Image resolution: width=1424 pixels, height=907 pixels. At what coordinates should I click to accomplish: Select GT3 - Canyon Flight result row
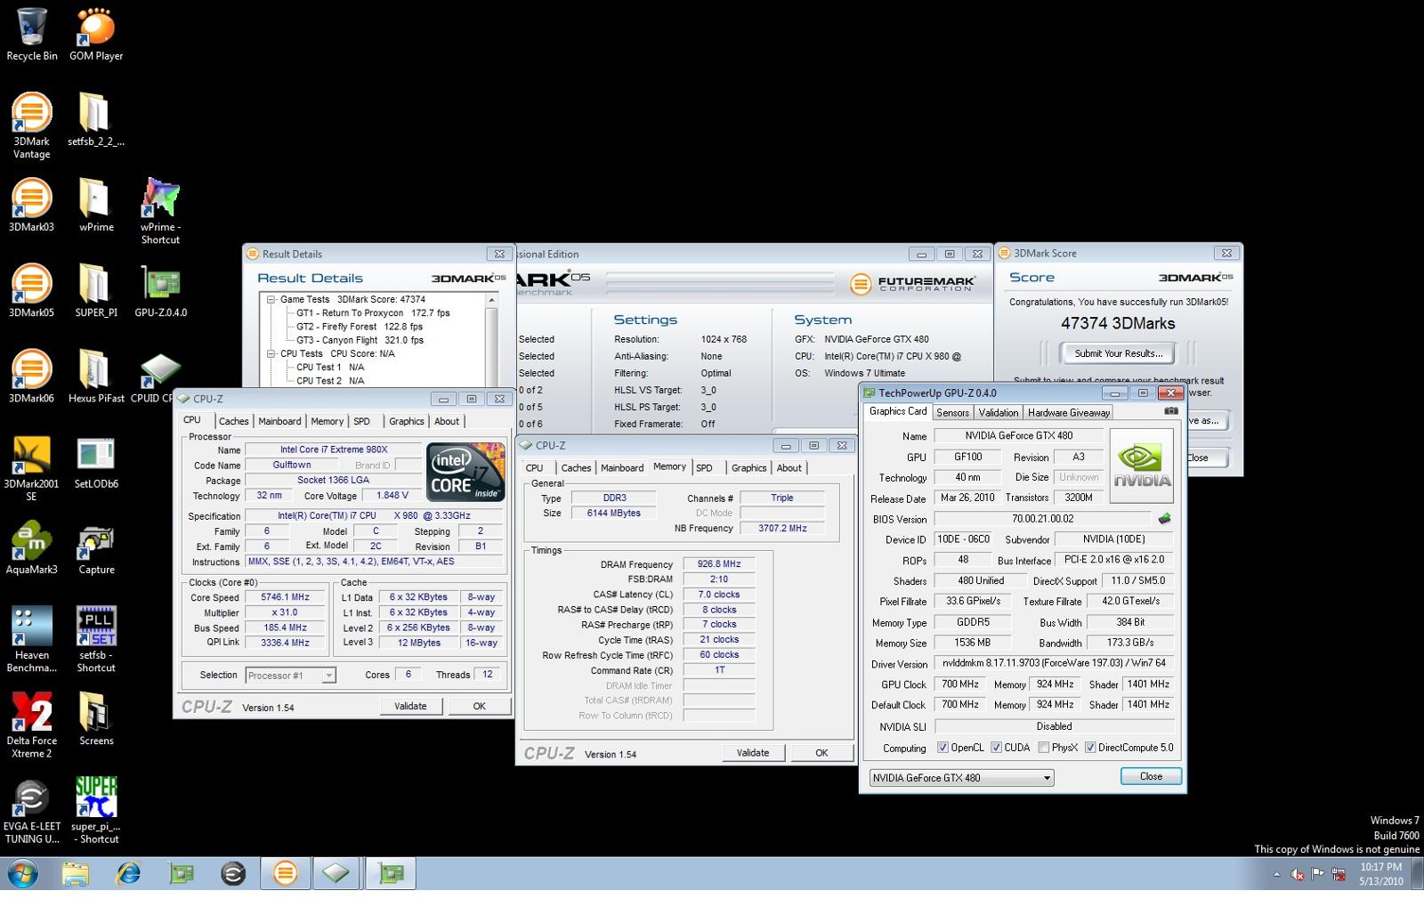coord(360,340)
